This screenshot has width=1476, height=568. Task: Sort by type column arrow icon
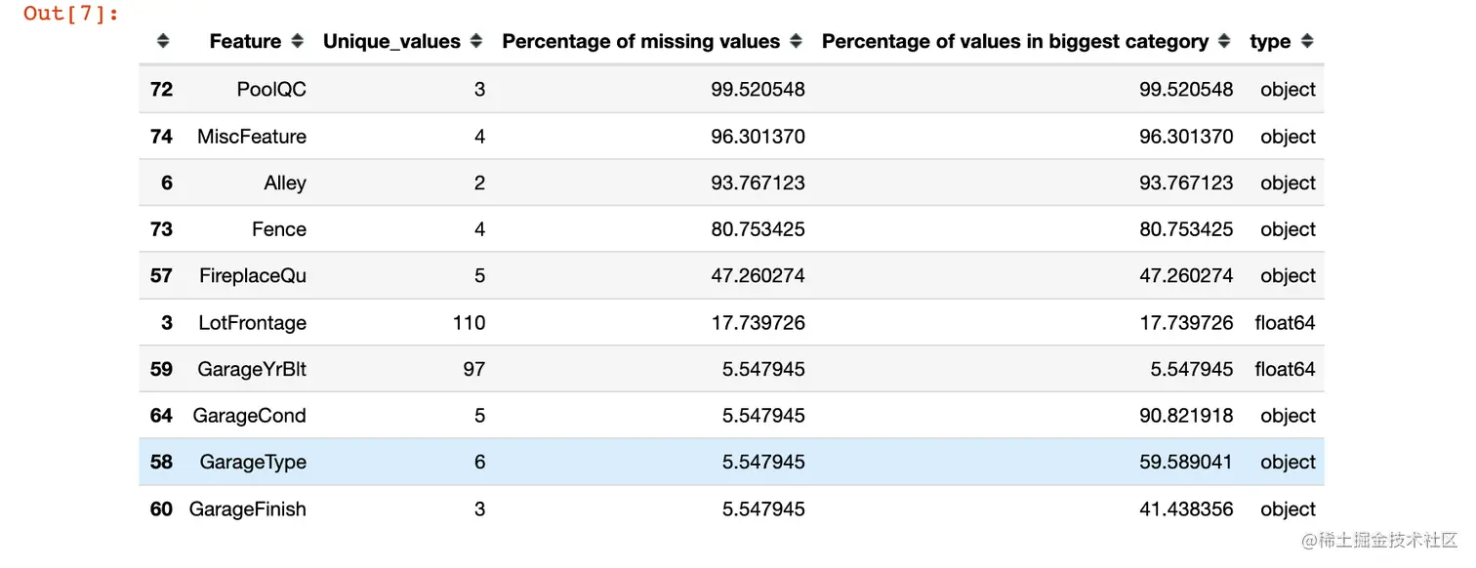(1307, 41)
